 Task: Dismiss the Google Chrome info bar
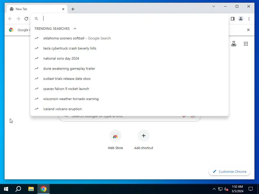[248, 30]
